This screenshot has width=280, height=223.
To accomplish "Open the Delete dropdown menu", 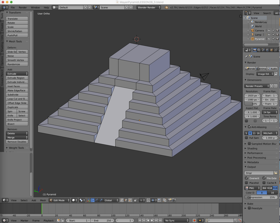I will tap(17, 133).
